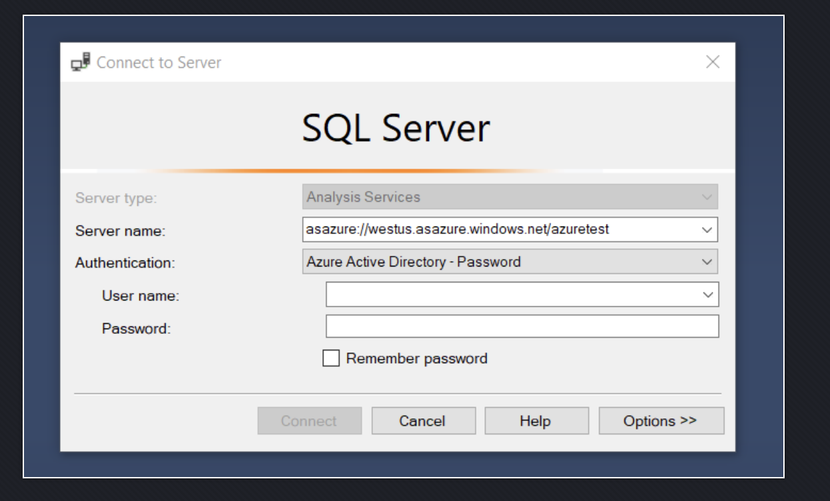
Task: Click the Password label
Action: coord(136,328)
